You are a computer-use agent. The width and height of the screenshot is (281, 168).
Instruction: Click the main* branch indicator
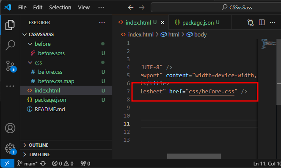click(x=28, y=163)
